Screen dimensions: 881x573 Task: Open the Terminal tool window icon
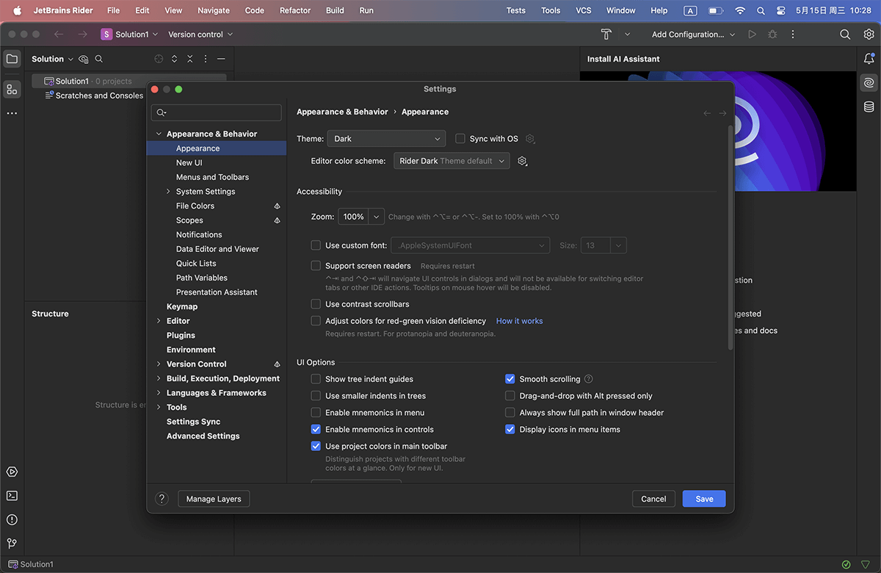point(12,496)
